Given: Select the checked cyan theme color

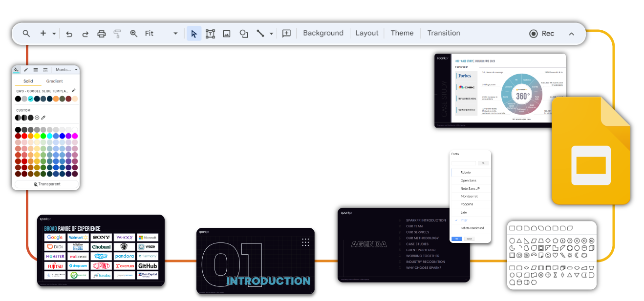Looking at the screenshot, I should pos(31,99).
